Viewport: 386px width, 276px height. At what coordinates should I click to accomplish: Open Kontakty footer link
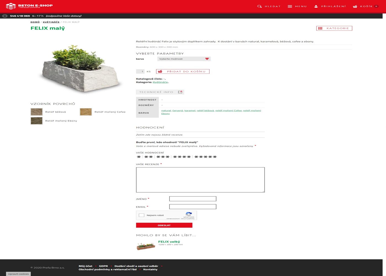coord(150,269)
